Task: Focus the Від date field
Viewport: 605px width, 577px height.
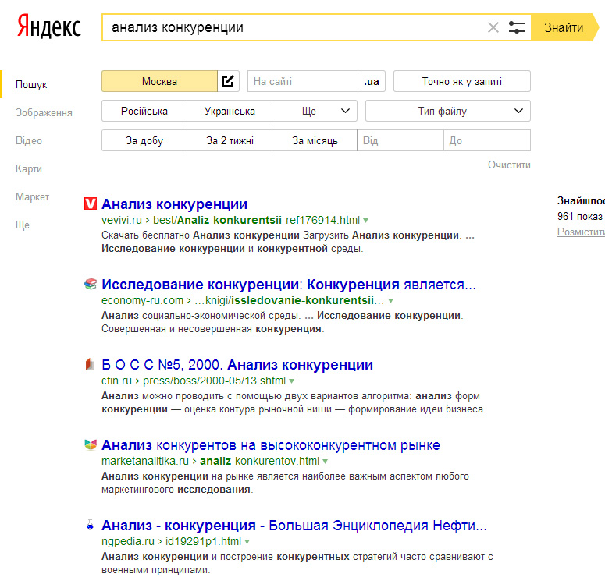Action: [400, 140]
